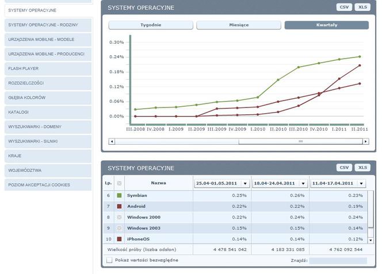The image size is (382, 274).
Task: Export the chart data via top CSV button
Action: point(344,7)
